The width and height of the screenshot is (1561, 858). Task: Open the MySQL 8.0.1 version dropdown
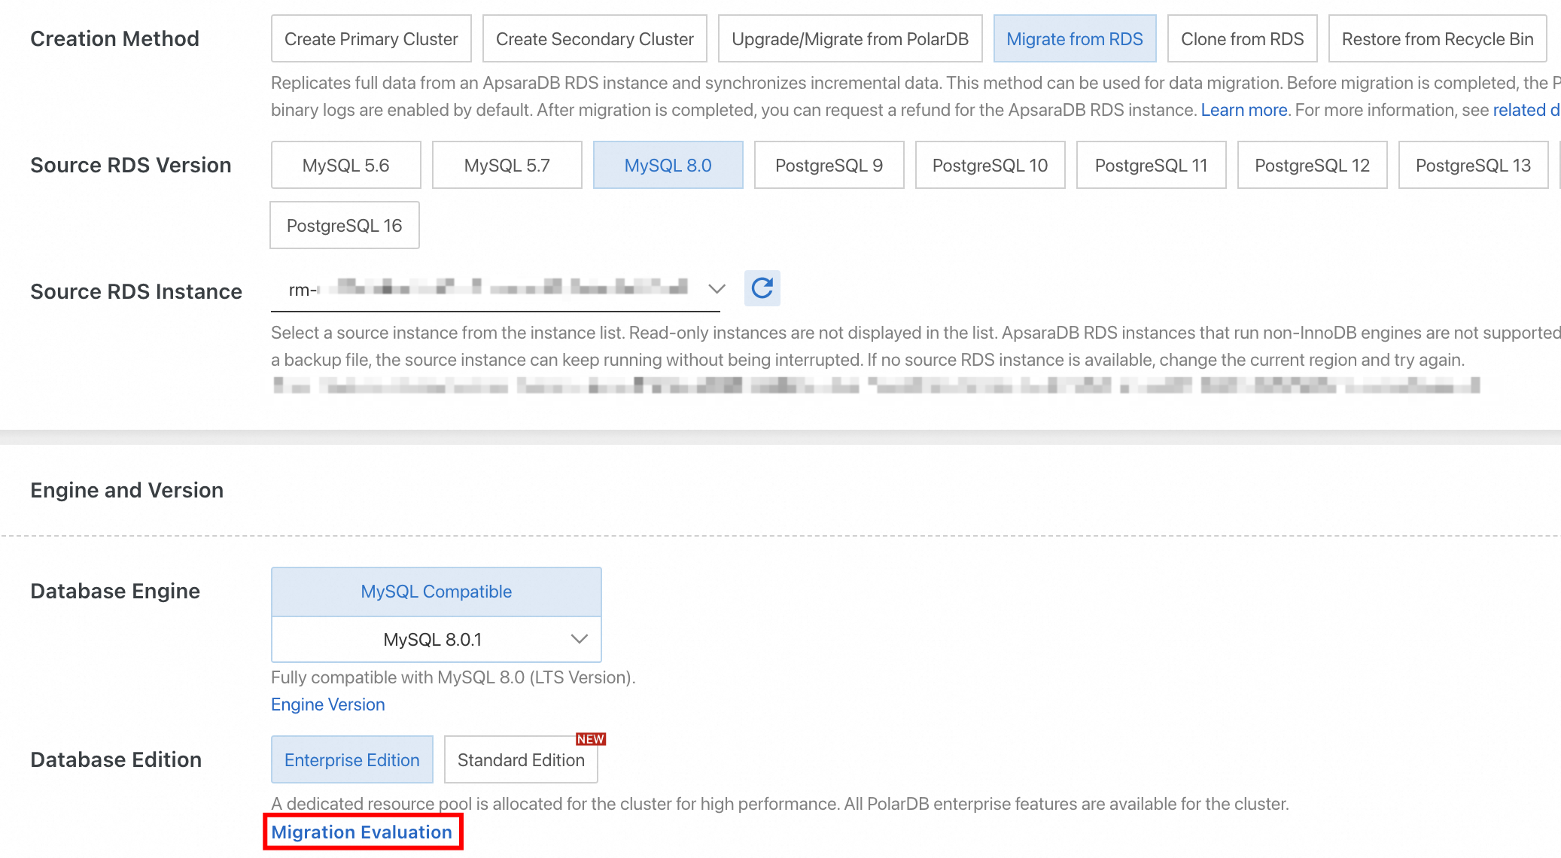click(436, 640)
